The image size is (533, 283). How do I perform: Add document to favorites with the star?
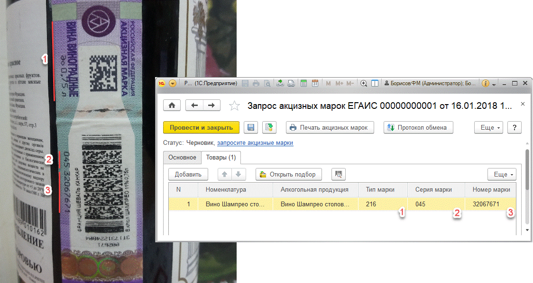(234, 106)
